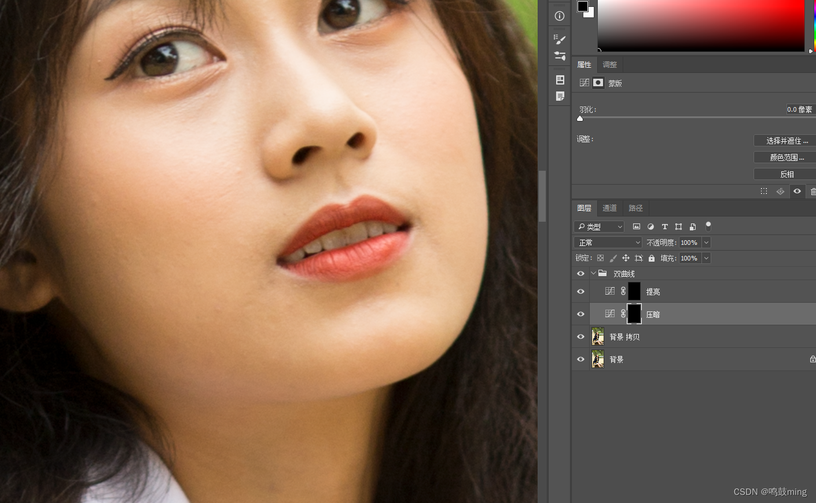Click the 羽化 slider handle
Image resolution: width=816 pixels, height=503 pixels.
click(580, 119)
